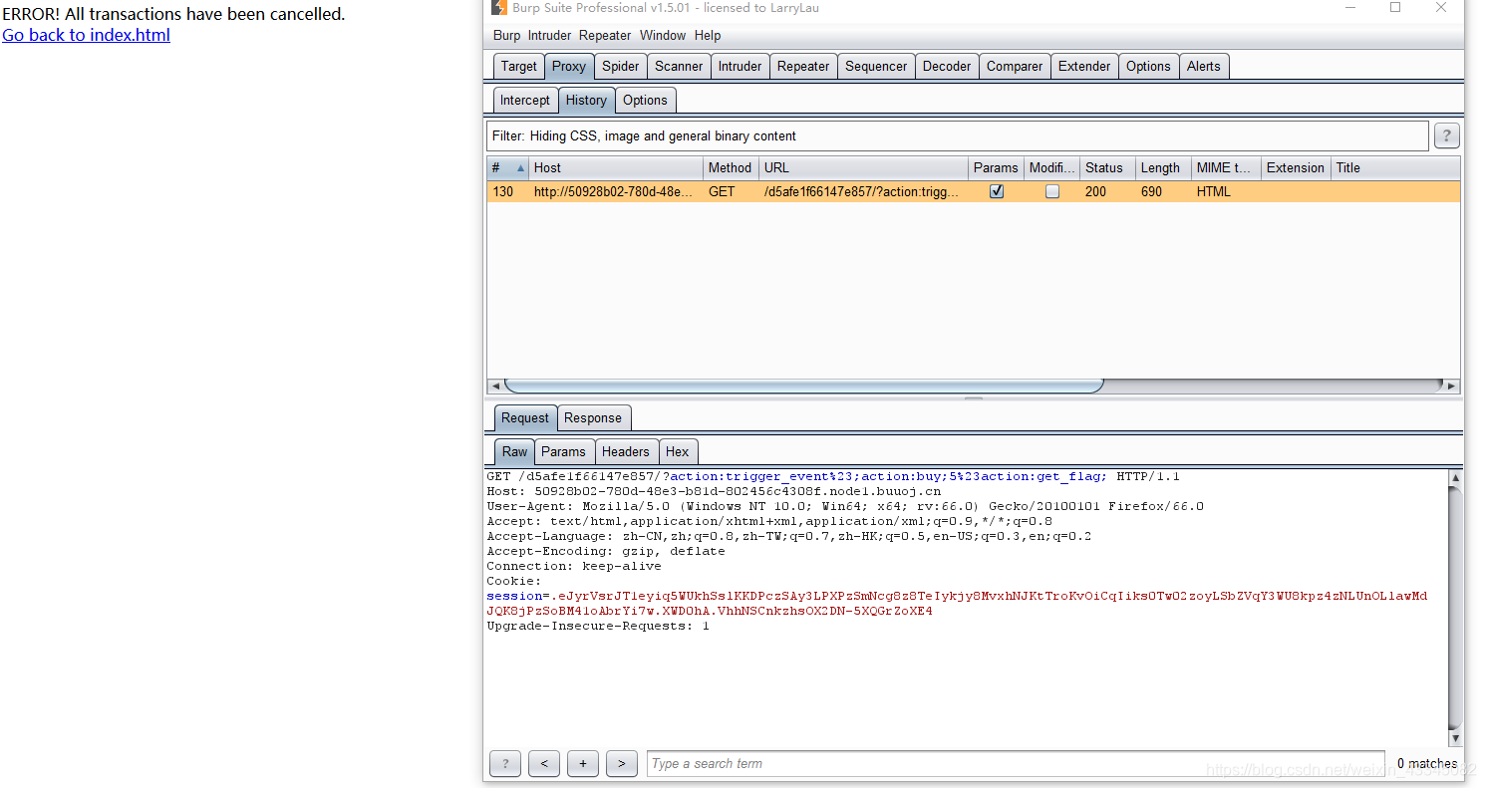Screen dimensions: 1486x788
Task: Select the Hex view tab
Action: click(678, 452)
